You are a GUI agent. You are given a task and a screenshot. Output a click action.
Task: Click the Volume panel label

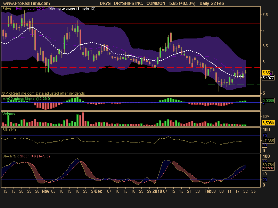(9, 114)
